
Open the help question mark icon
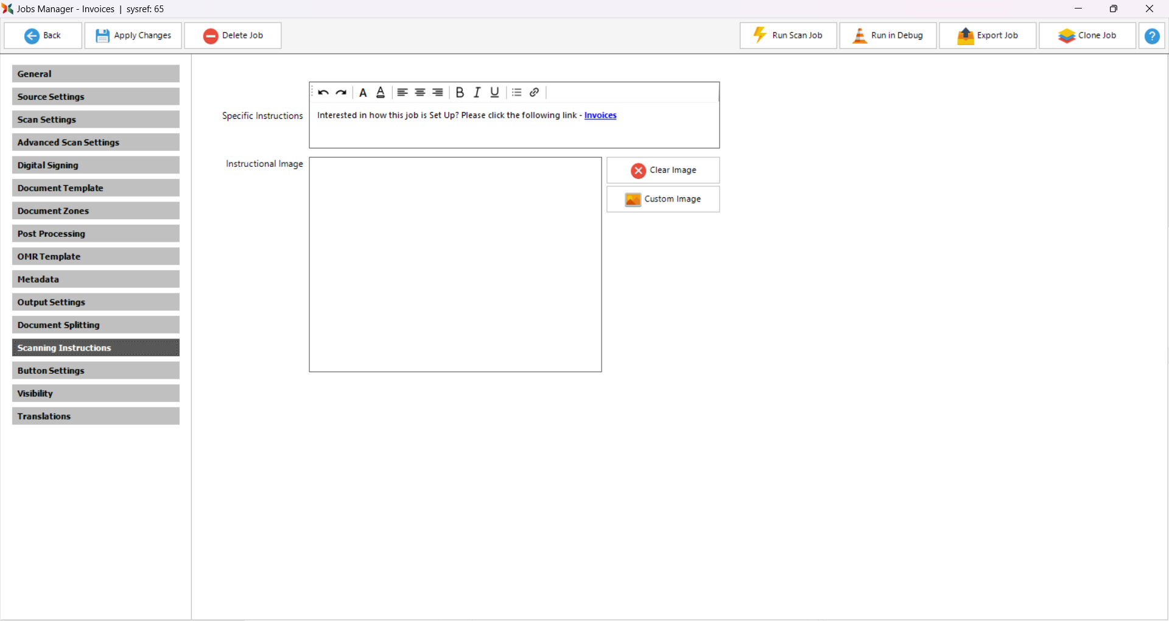[1151, 36]
